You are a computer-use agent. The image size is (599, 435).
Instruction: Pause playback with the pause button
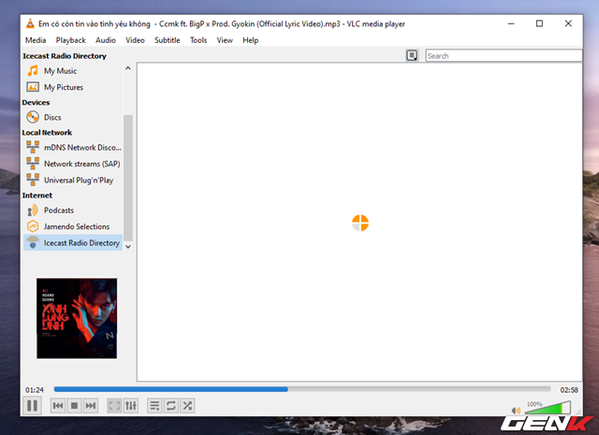(33, 406)
